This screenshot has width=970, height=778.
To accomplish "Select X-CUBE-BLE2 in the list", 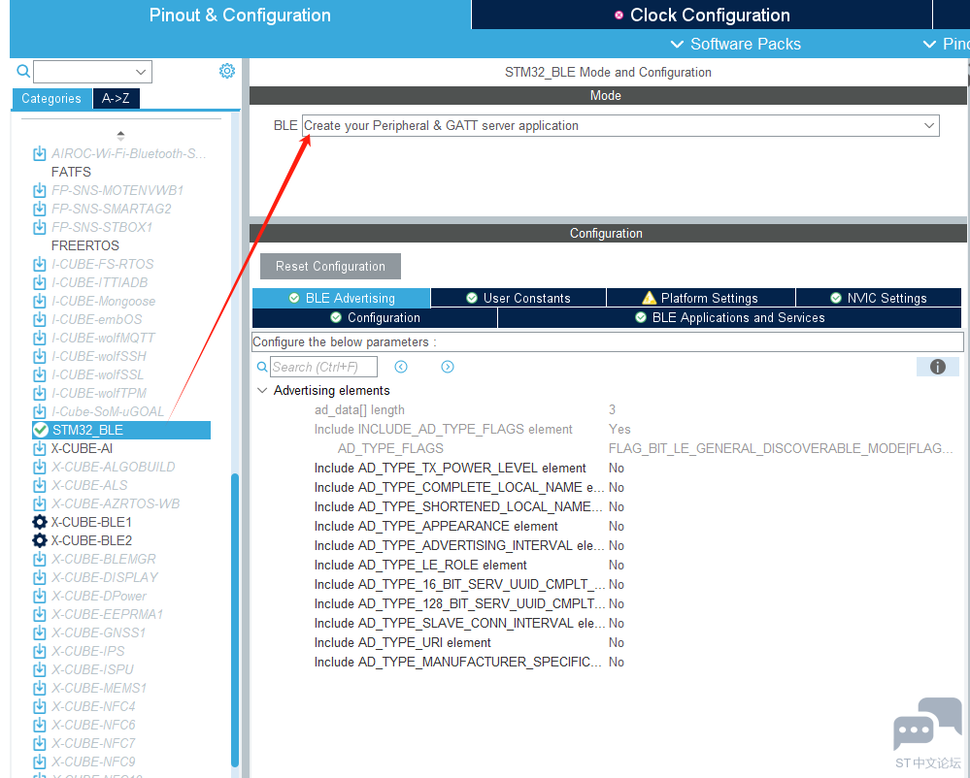I will (91, 540).
